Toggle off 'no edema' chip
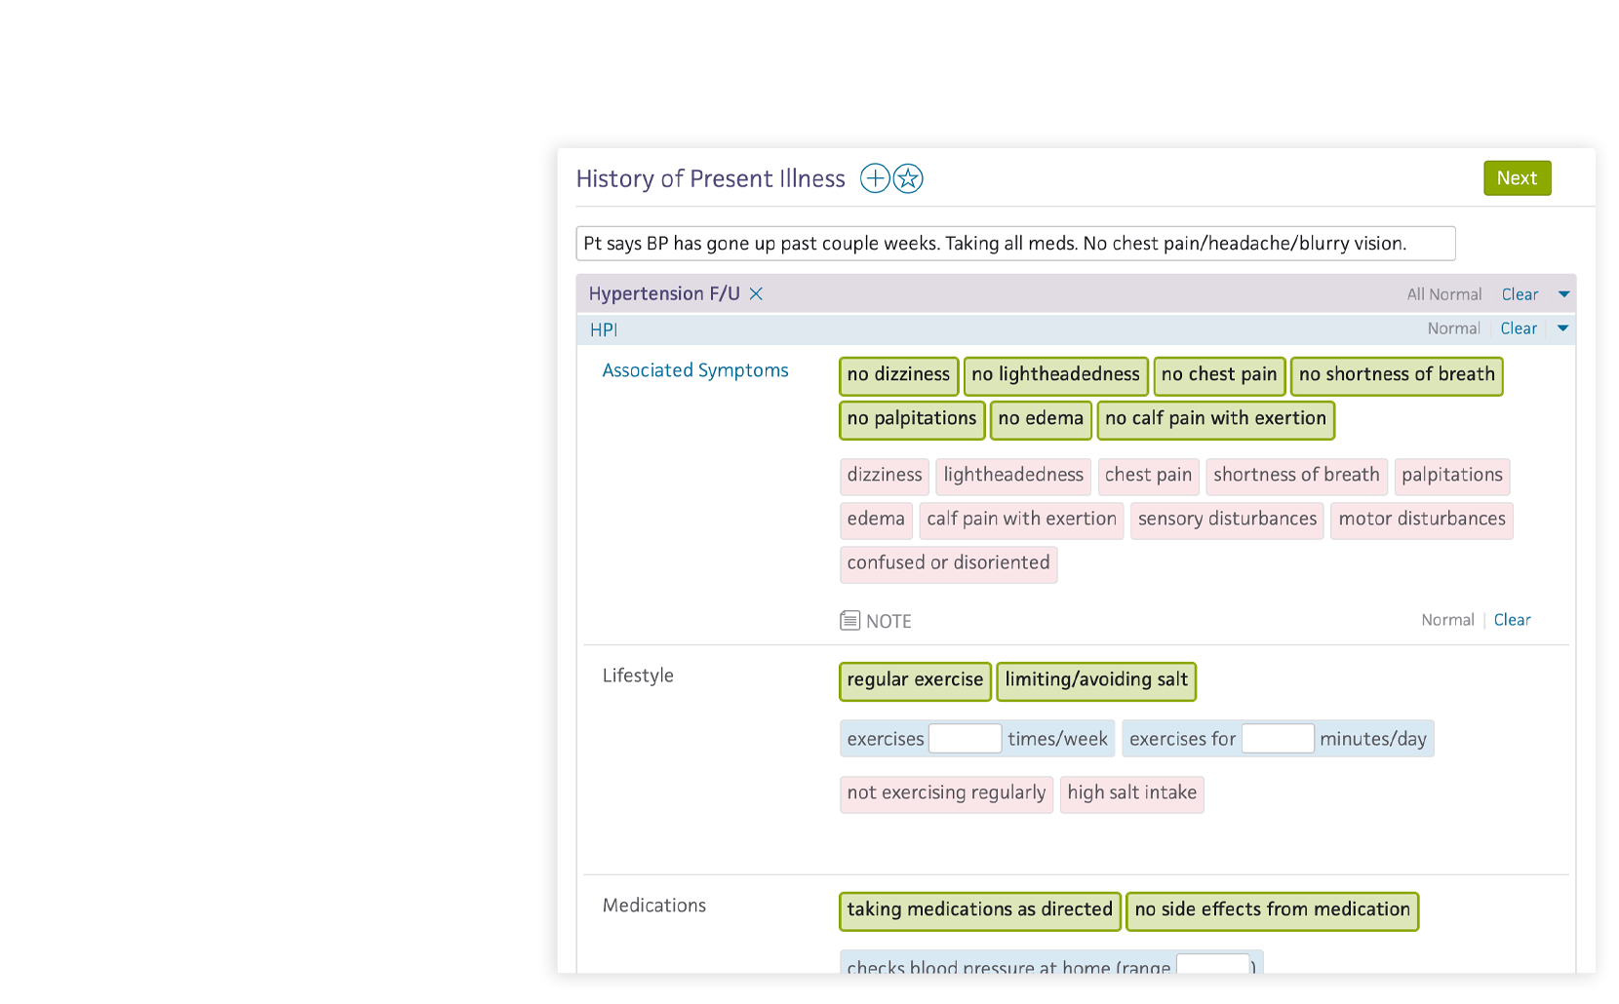 1041,419
